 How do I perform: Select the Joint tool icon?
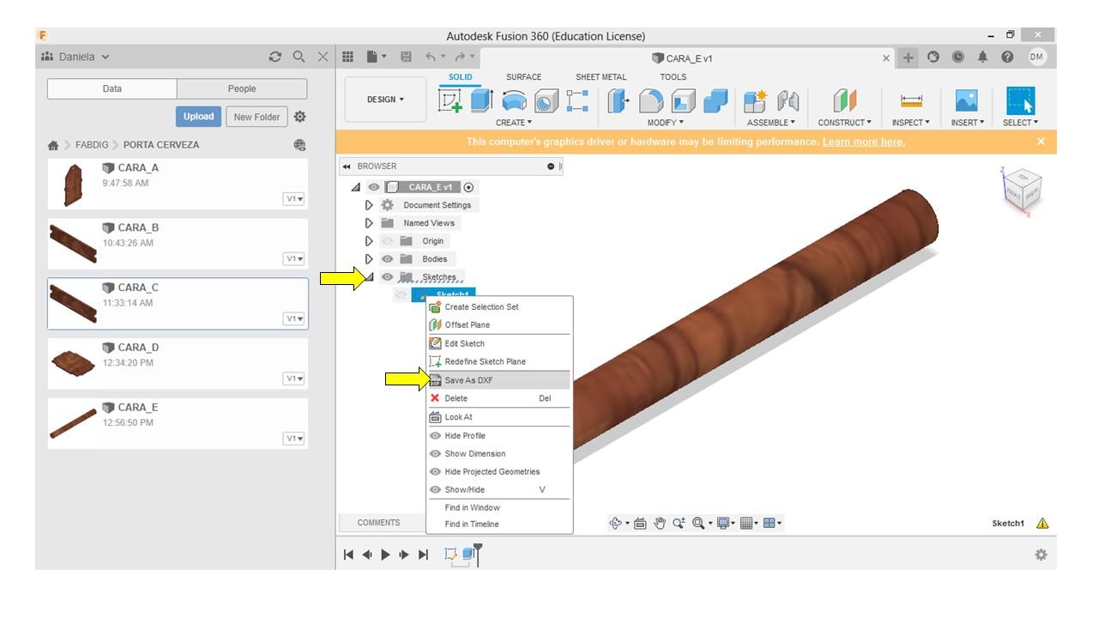(x=787, y=101)
